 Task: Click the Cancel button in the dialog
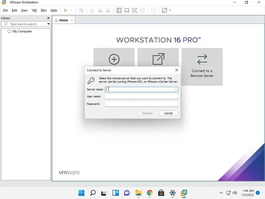(168, 113)
